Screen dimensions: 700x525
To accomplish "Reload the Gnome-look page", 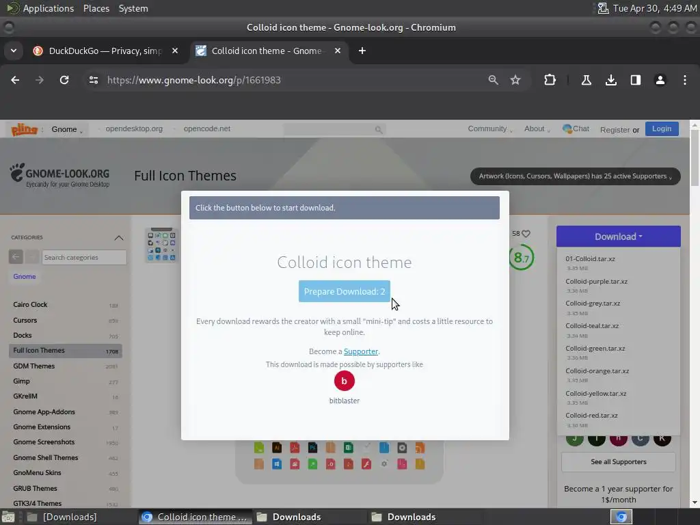I will click(x=64, y=80).
